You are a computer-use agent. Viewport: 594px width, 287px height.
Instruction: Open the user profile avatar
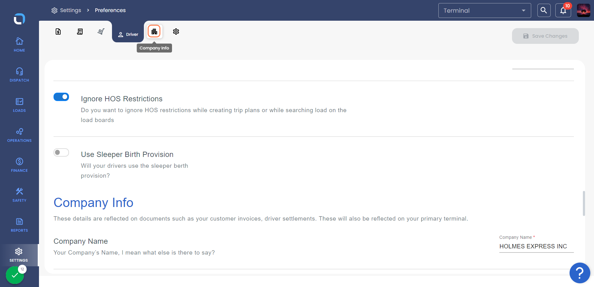(583, 11)
